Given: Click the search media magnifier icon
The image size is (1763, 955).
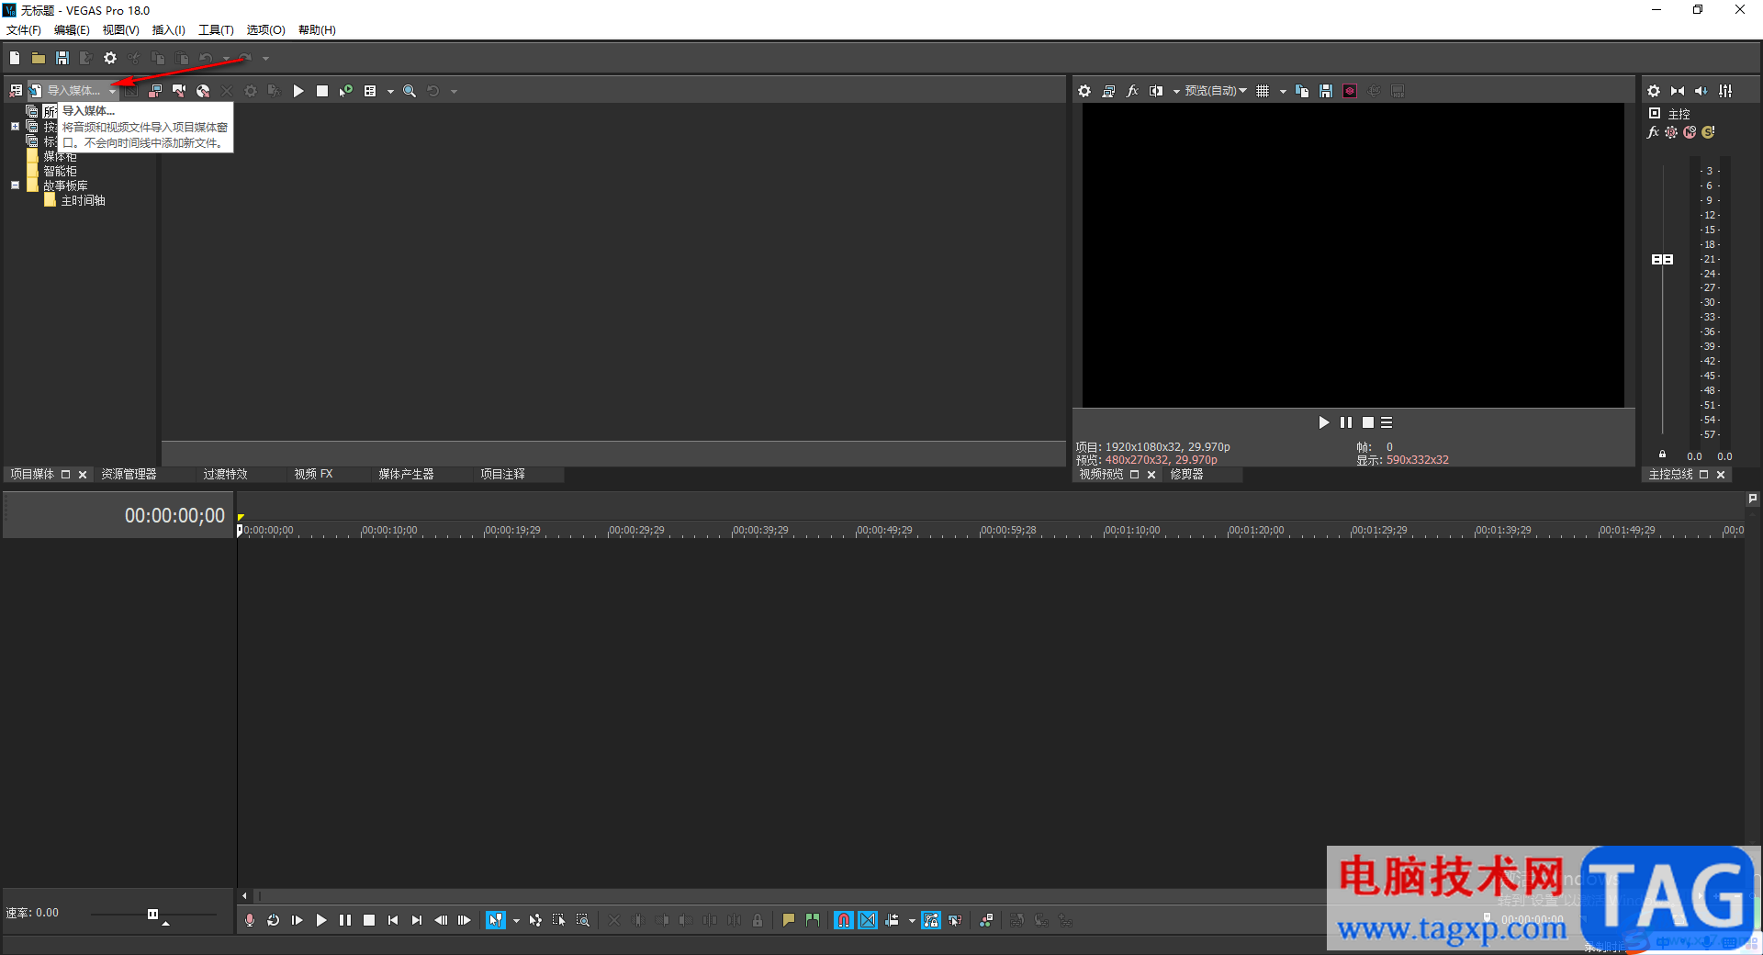Looking at the screenshot, I should click(x=410, y=91).
